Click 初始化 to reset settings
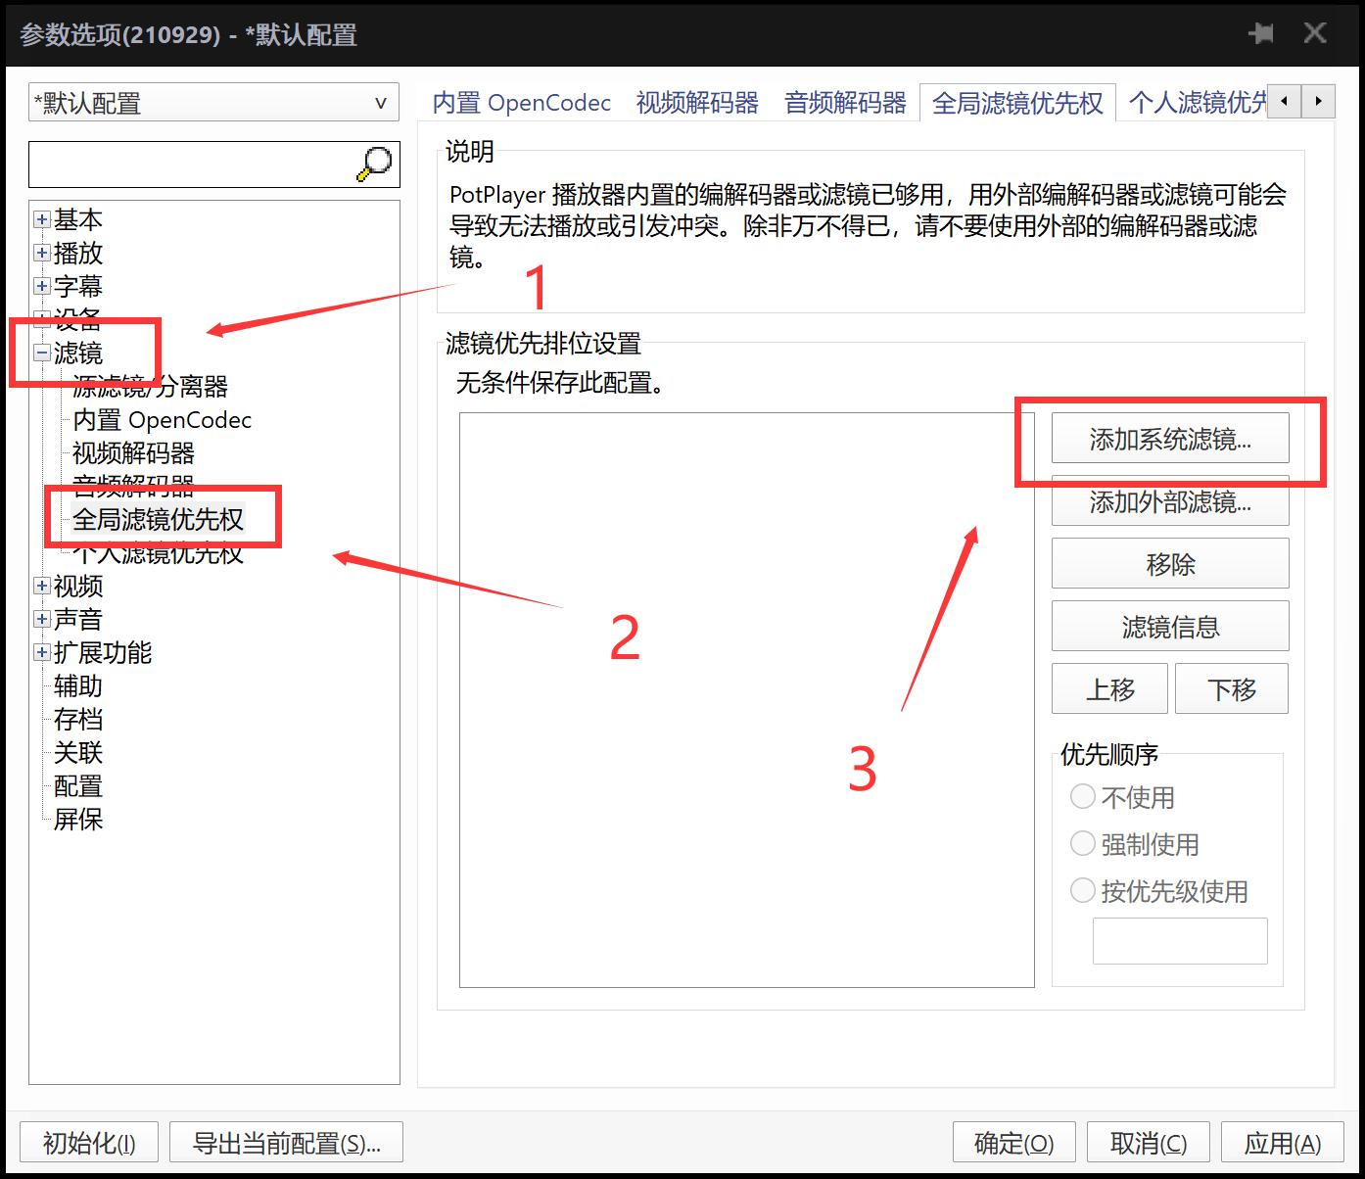The width and height of the screenshot is (1365, 1179). pyautogui.click(x=88, y=1142)
